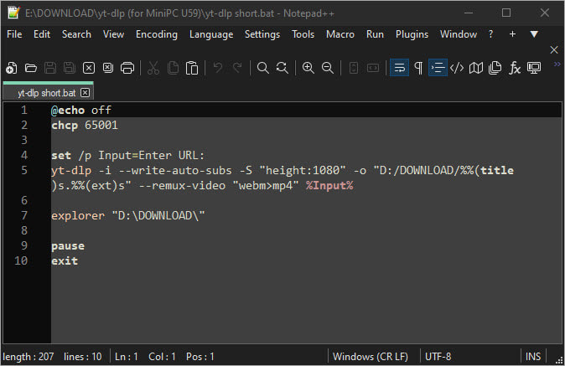
Task: Toggle the Indent Guide icon
Action: click(x=438, y=68)
